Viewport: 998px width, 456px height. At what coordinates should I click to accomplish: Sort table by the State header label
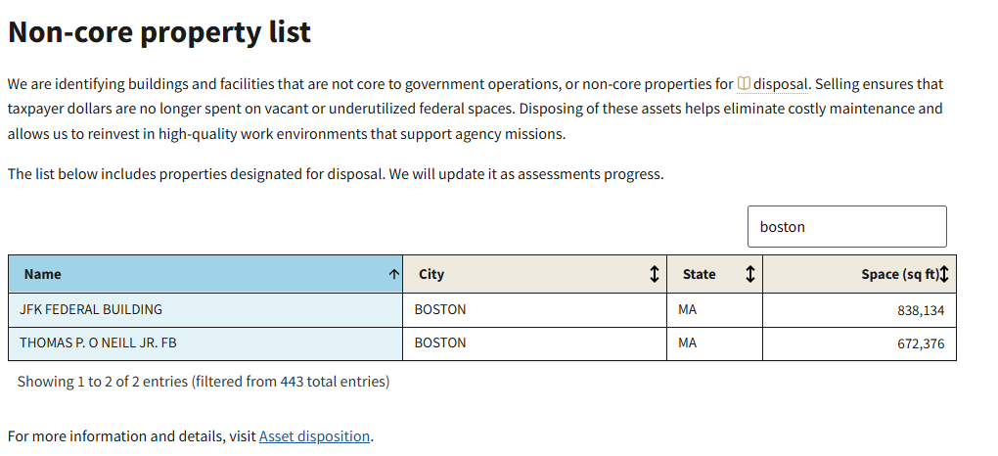[699, 275]
